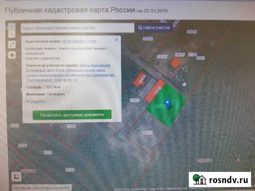This screenshot has height=191, width=255.
Task: Close the parcel info popup
Action: [116, 40]
